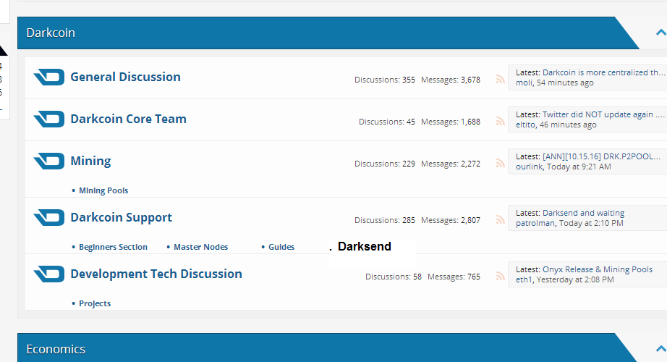Click the General Discussion forum icon
Viewport: 667px width, 362px height.
click(x=49, y=77)
